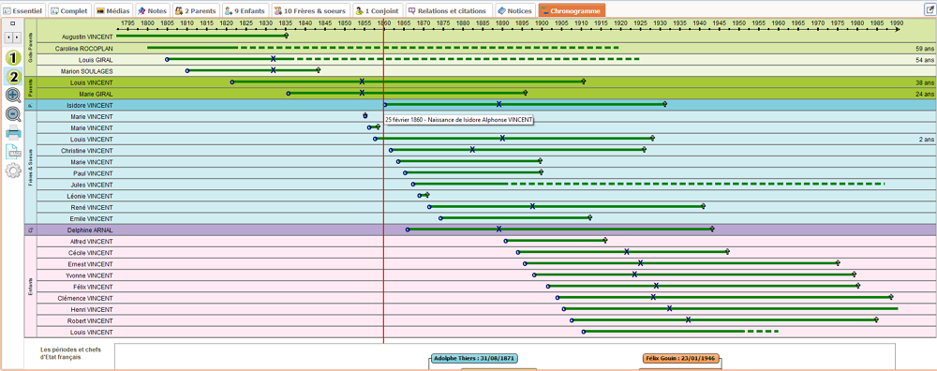
Task: Open the Relations et citations tab
Action: [449, 10]
